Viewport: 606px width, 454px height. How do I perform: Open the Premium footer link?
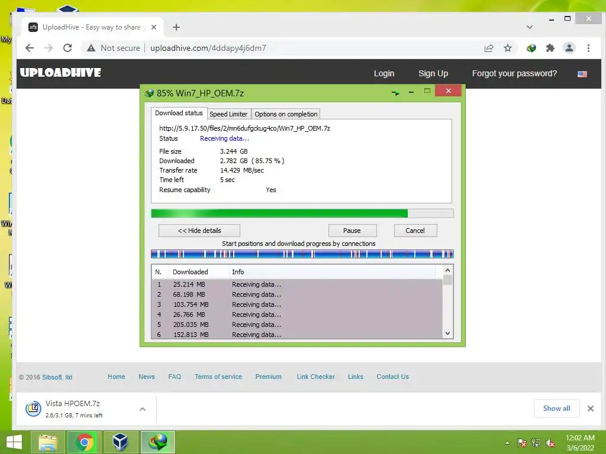268,377
